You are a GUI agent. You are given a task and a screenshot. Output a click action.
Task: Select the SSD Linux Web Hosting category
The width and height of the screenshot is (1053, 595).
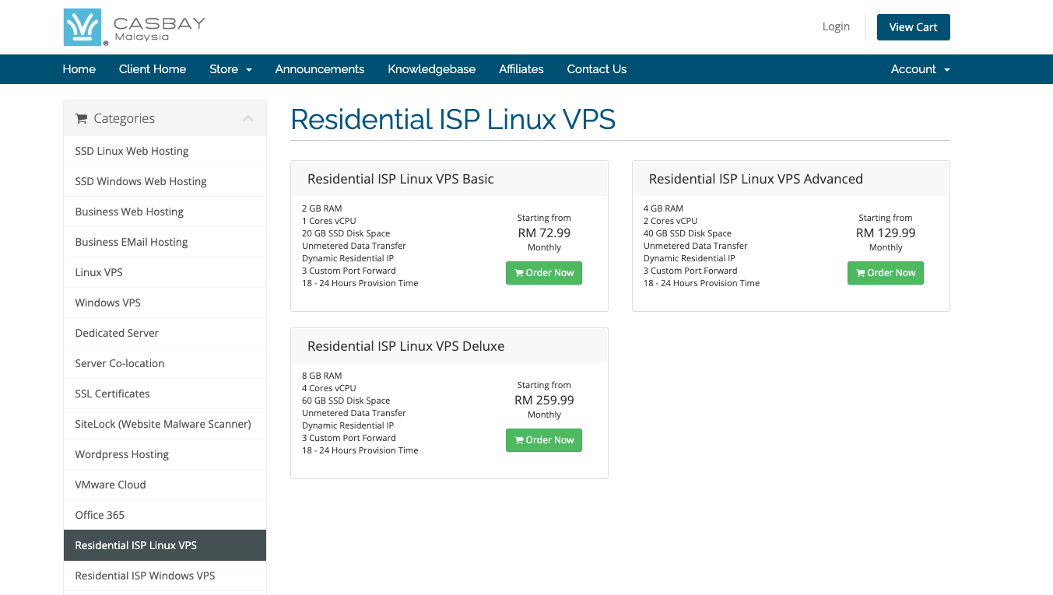(x=165, y=151)
